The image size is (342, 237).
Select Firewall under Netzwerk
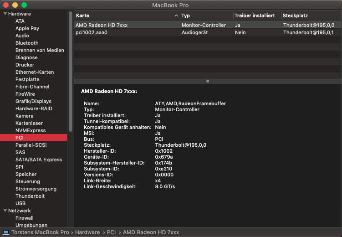coord(25,218)
